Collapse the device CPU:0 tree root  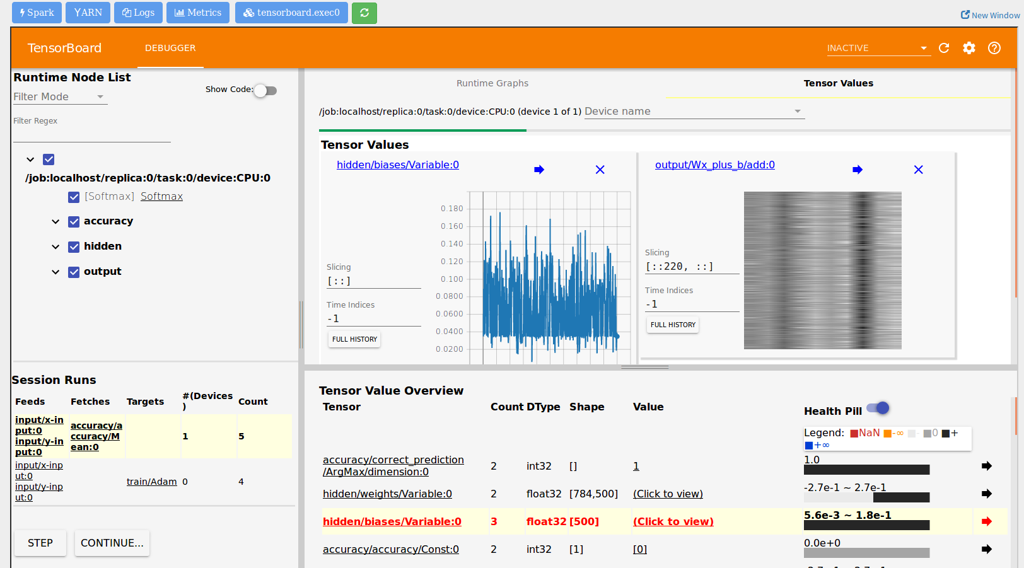coord(30,159)
